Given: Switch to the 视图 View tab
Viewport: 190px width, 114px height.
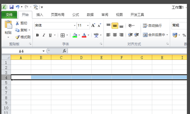Looking at the screenshot, I should [x=119, y=15].
